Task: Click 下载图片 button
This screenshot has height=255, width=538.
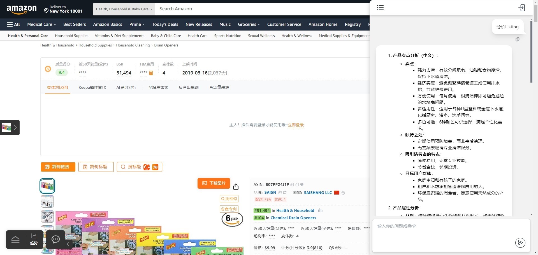Action: click(214, 183)
